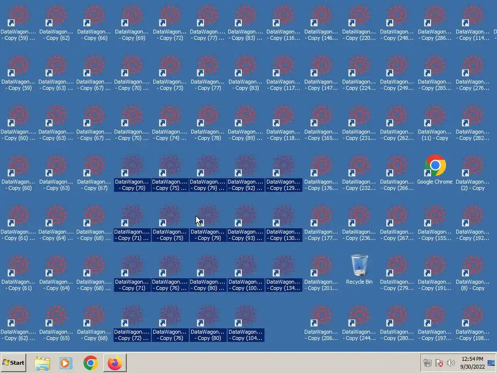Select DataWagon shortcut Copy (232…)
Screen dimensions: 497x373
pyautogui.click(x=359, y=173)
